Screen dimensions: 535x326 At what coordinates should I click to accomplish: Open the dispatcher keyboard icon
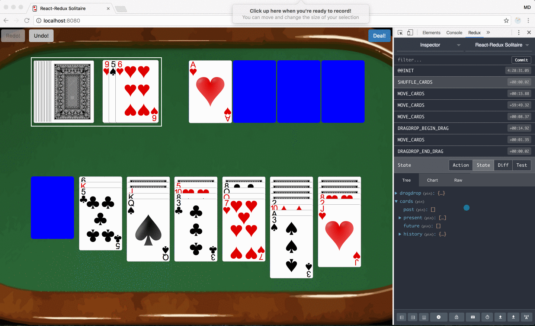(473, 317)
